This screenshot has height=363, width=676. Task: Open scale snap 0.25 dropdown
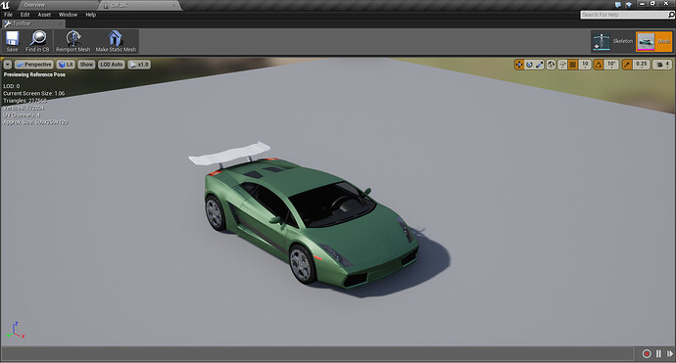[x=642, y=65]
